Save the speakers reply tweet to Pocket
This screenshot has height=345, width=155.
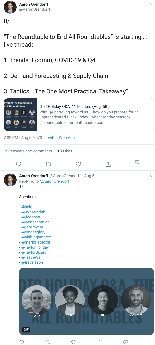click(x=126, y=342)
